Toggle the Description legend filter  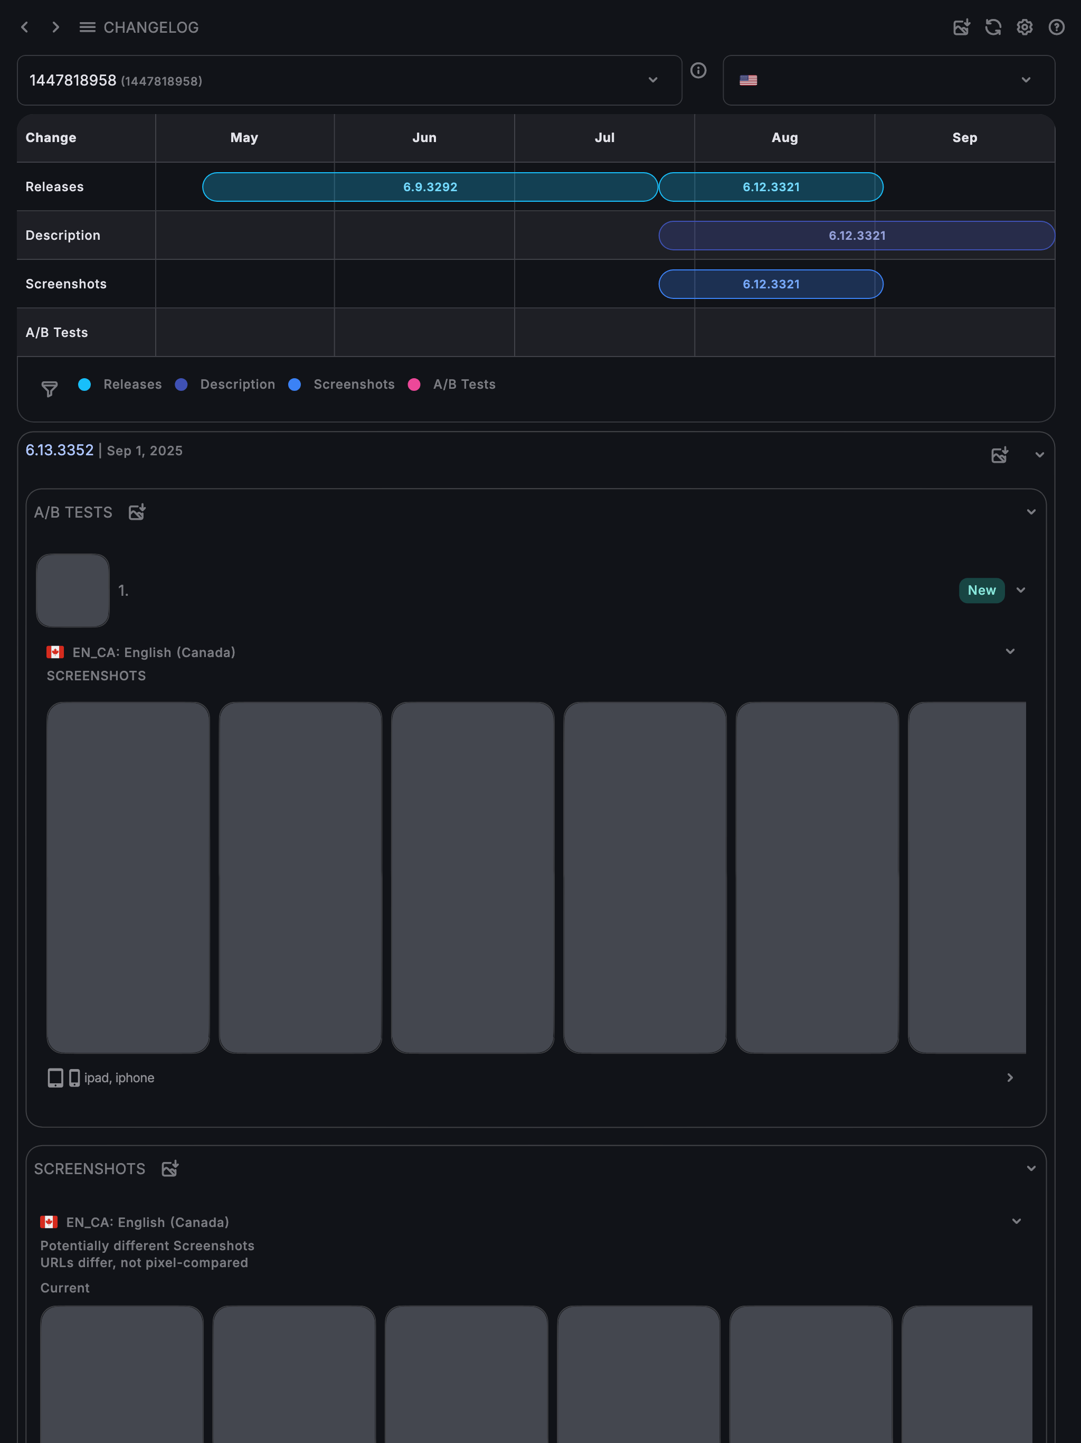225,384
